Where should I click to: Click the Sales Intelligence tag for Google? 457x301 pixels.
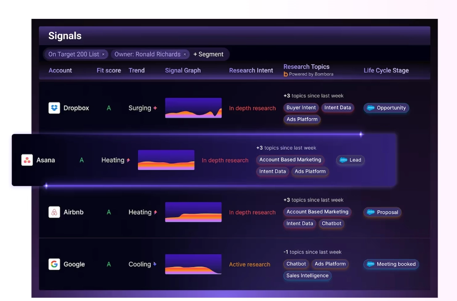pyautogui.click(x=307, y=276)
